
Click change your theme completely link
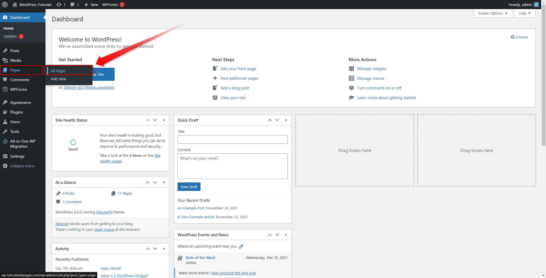(x=89, y=87)
